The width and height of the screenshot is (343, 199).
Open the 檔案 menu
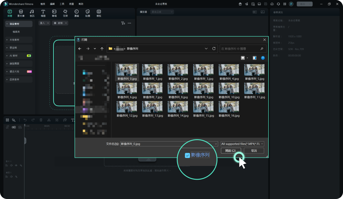[43, 4]
